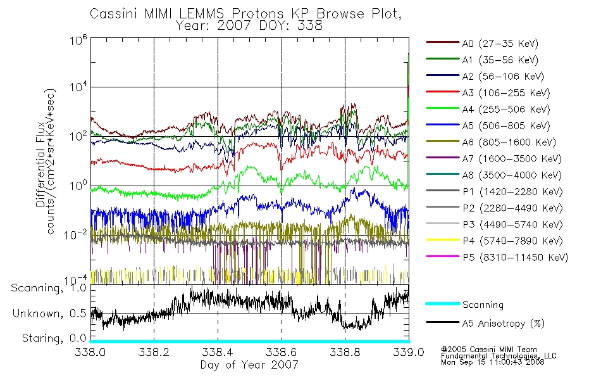601x380 pixels.
Task: Click the 338.4 x-axis tick label
Action: (x=218, y=352)
